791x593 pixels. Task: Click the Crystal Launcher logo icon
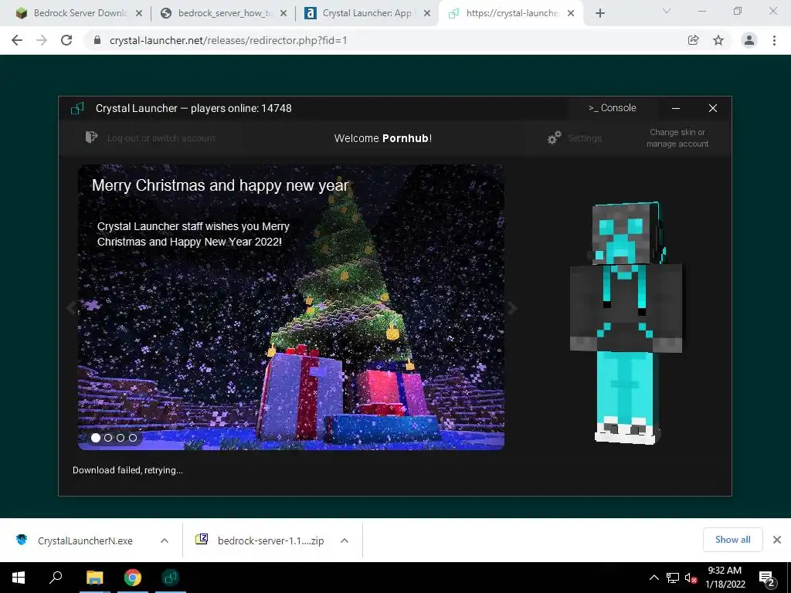[x=77, y=108]
